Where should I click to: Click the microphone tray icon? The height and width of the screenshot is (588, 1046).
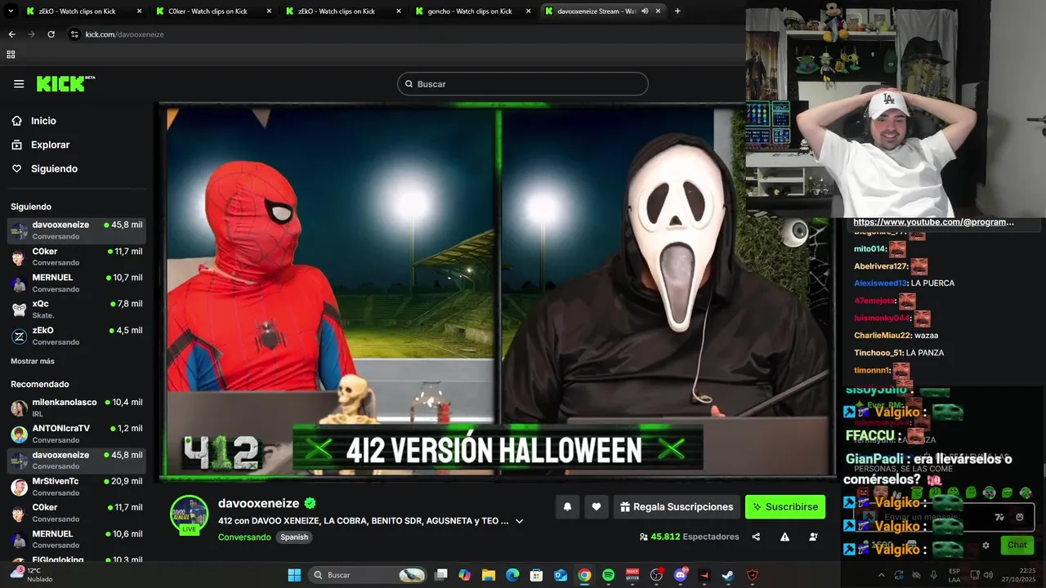933,575
